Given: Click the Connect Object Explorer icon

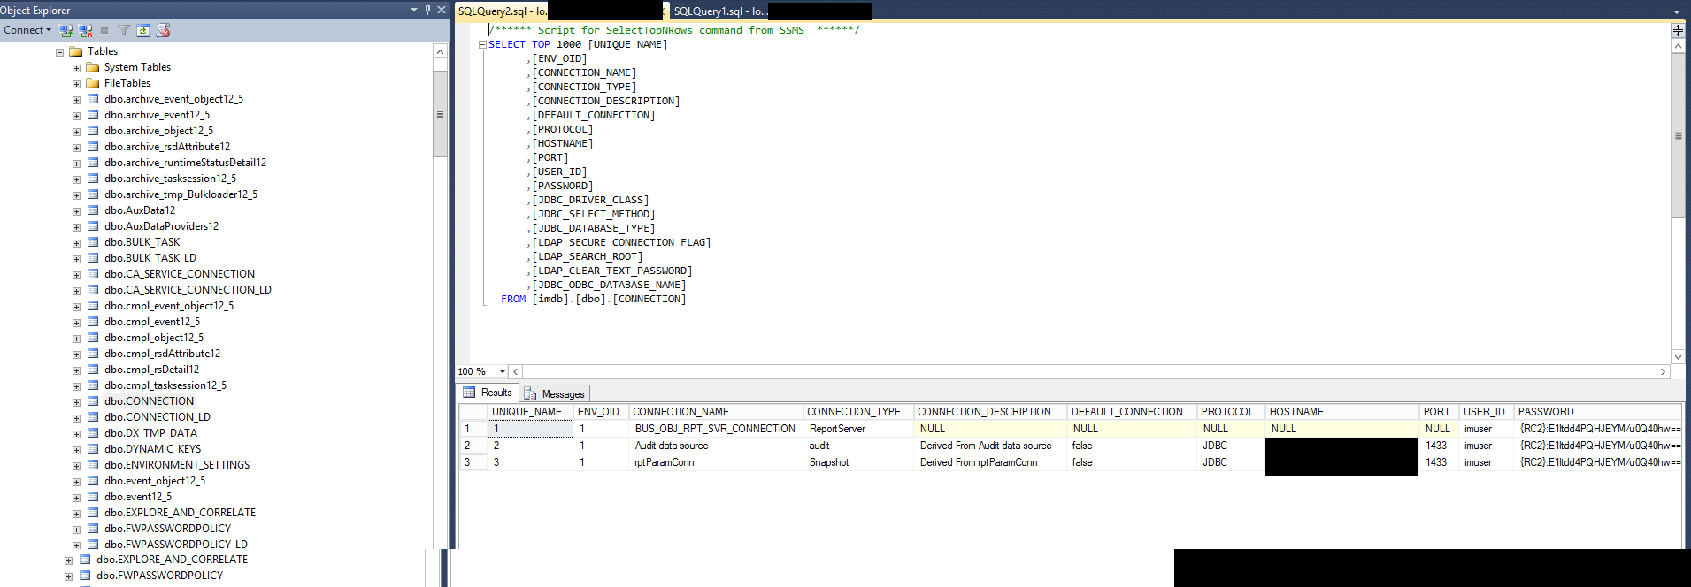Looking at the screenshot, I should point(65,30).
